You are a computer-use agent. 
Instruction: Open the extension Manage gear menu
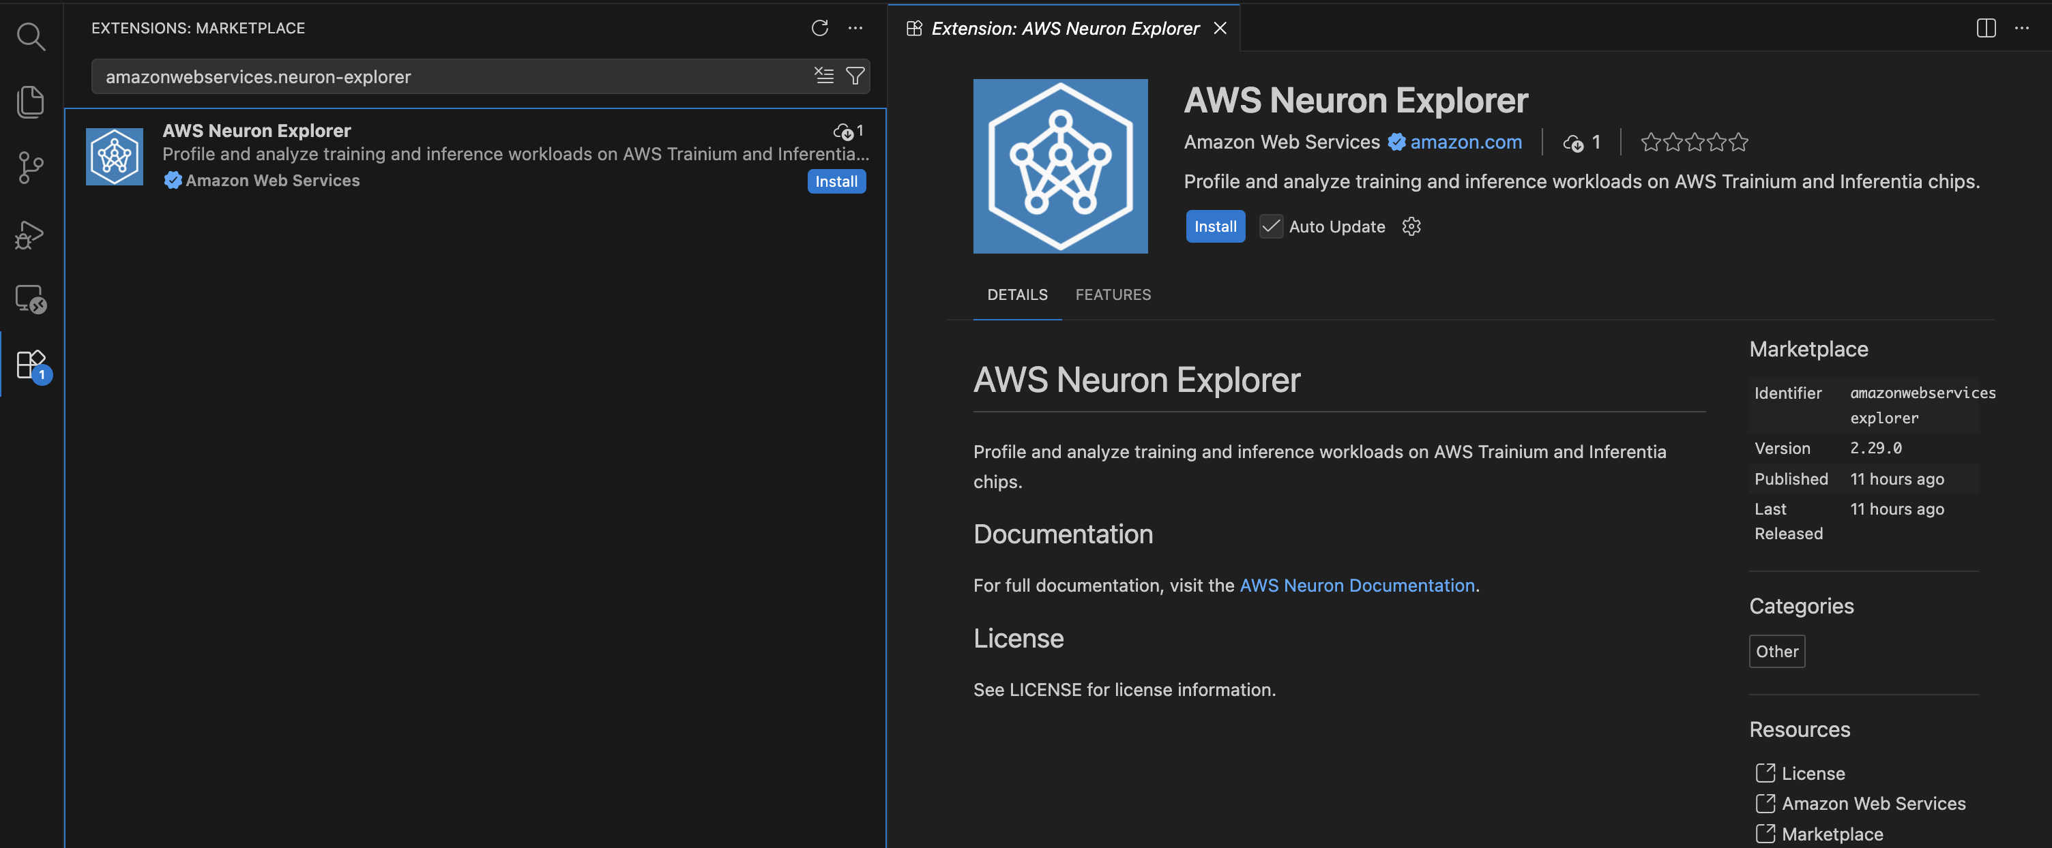[1411, 227]
